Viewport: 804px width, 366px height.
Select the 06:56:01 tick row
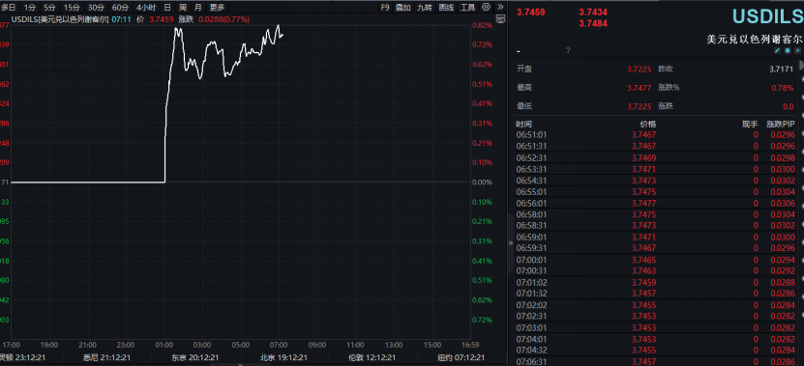click(x=656, y=203)
